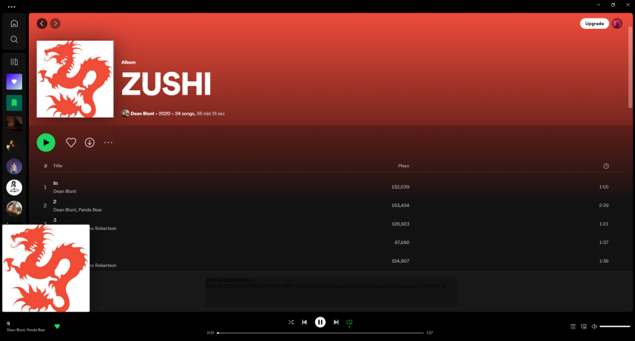Viewport: 635px width, 341px height.
Task: Click the 87,692 play count
Action: coord(402,243)
